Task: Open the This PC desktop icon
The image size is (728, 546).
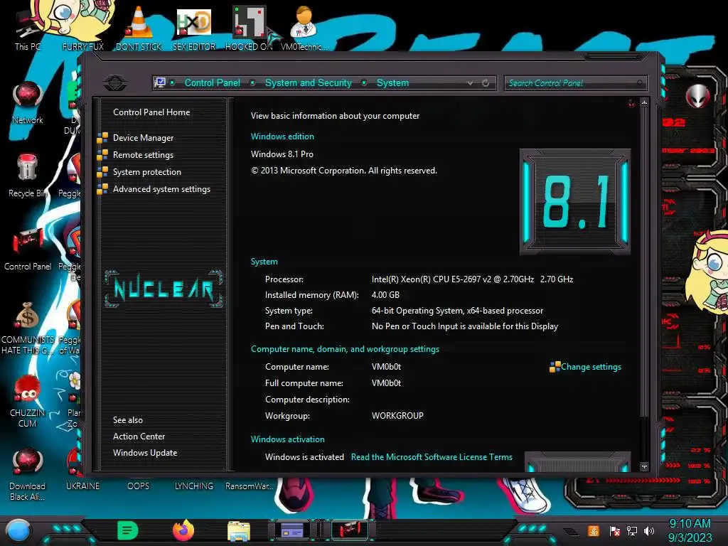Action: coord(28,30)
